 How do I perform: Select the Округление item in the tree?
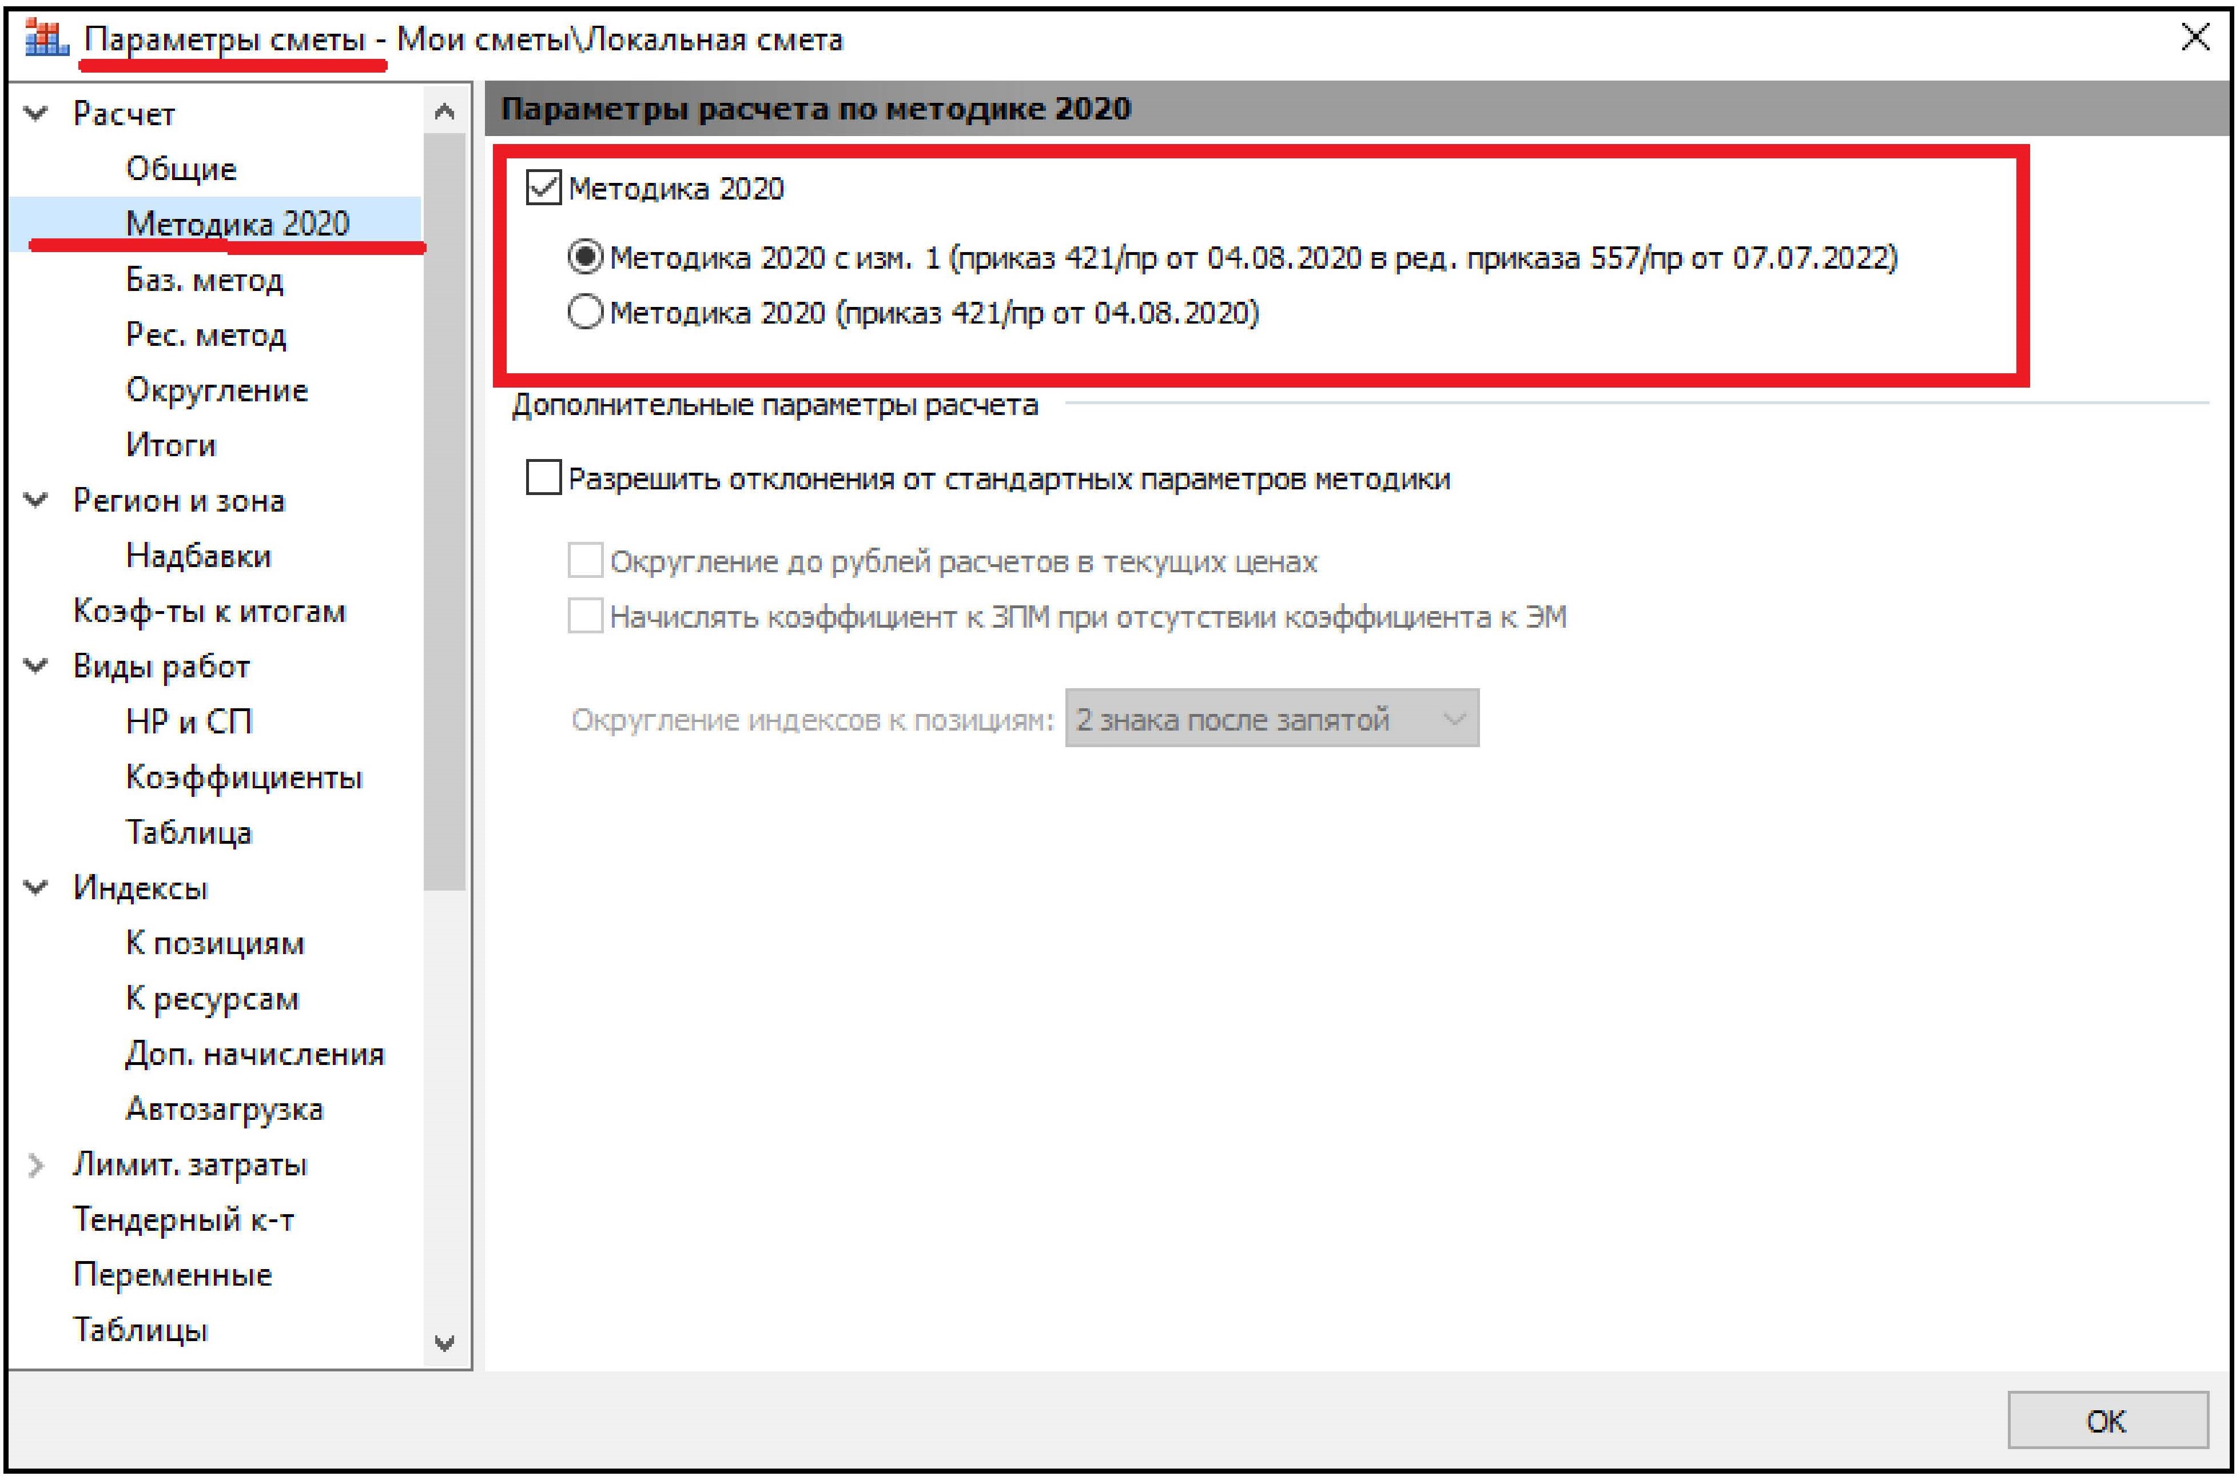click(x=216, y=390)
